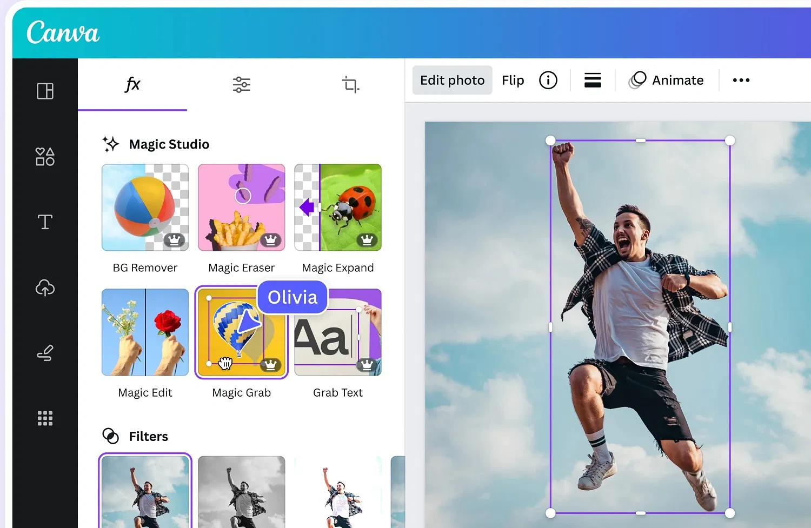
Task: Switch to the Crop tool
Action: 350,84
